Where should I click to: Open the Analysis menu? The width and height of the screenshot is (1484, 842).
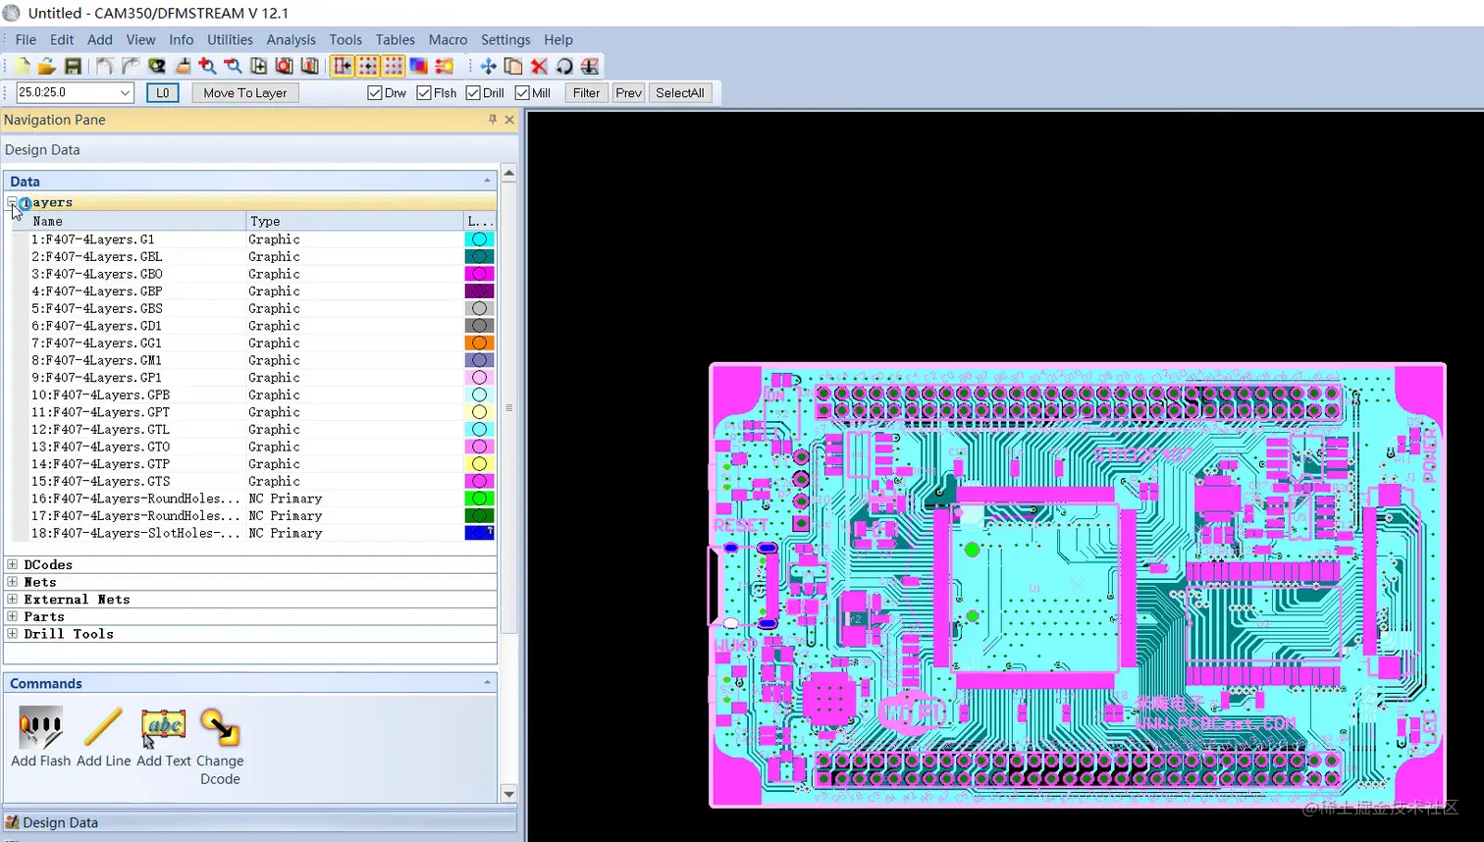[x=291, y=39]
